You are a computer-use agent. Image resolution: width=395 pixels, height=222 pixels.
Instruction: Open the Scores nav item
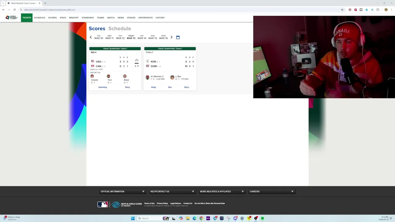(52, 18)
